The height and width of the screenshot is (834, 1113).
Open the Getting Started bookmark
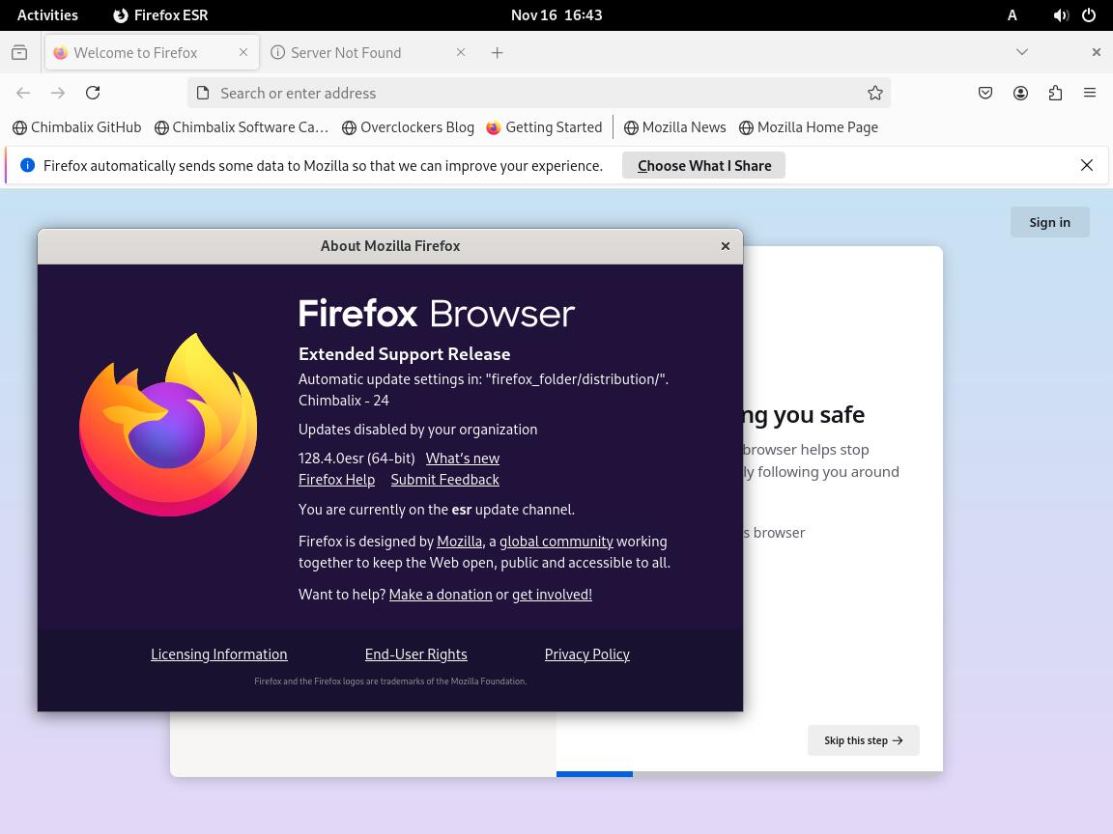tap(545, 127)
